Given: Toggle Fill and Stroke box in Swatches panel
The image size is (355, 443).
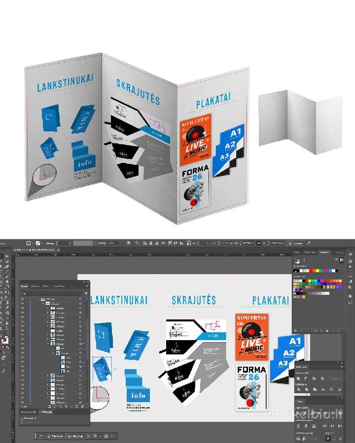Looking at the screenshot, I should [x=297, y=260].
